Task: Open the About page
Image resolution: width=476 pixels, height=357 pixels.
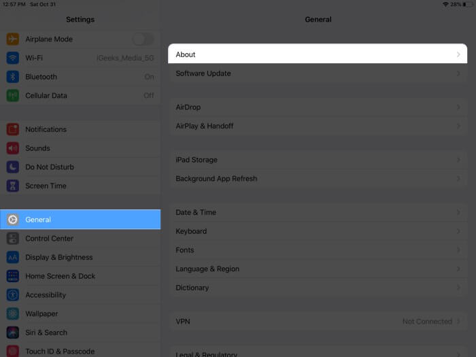Action: pyautogui.click(x=318, y=54)
